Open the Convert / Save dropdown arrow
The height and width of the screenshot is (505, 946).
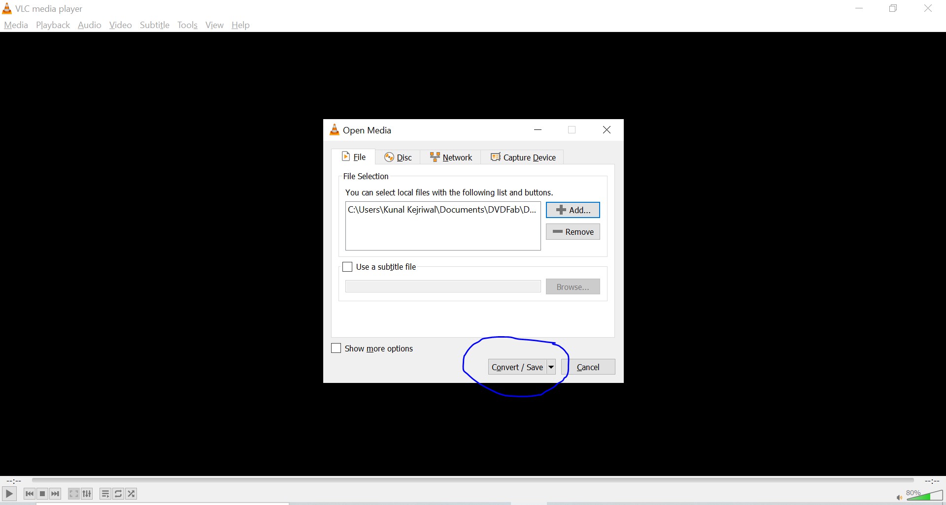tap(550, 367)
